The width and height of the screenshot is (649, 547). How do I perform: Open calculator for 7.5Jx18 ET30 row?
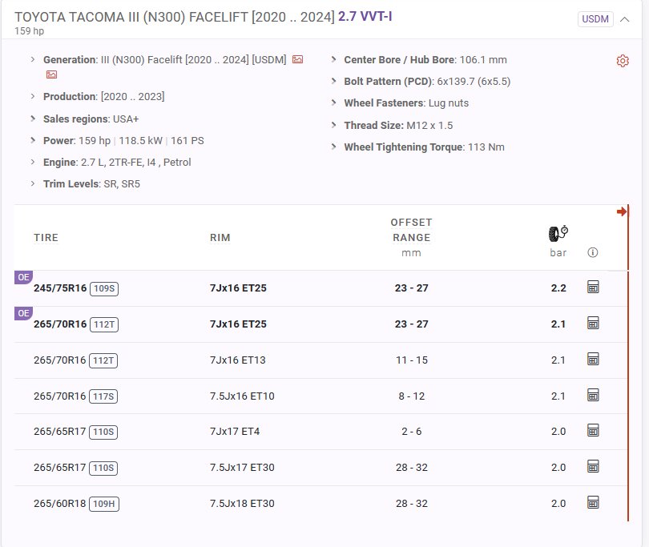click(x=593, y=502)
